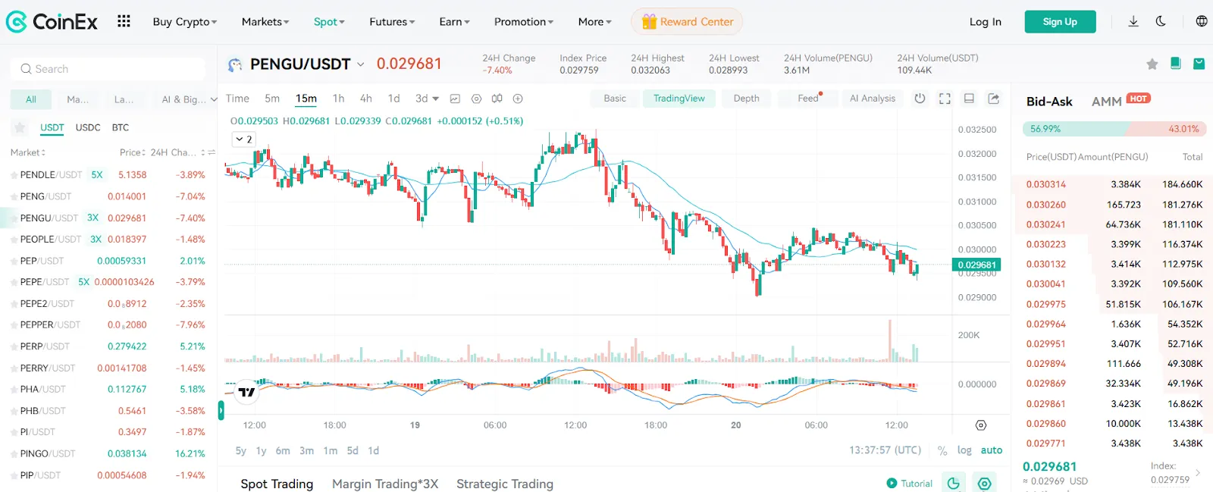Click the download app icon
This screenshot has width=1213, height=492.
tap(1133, 21)
